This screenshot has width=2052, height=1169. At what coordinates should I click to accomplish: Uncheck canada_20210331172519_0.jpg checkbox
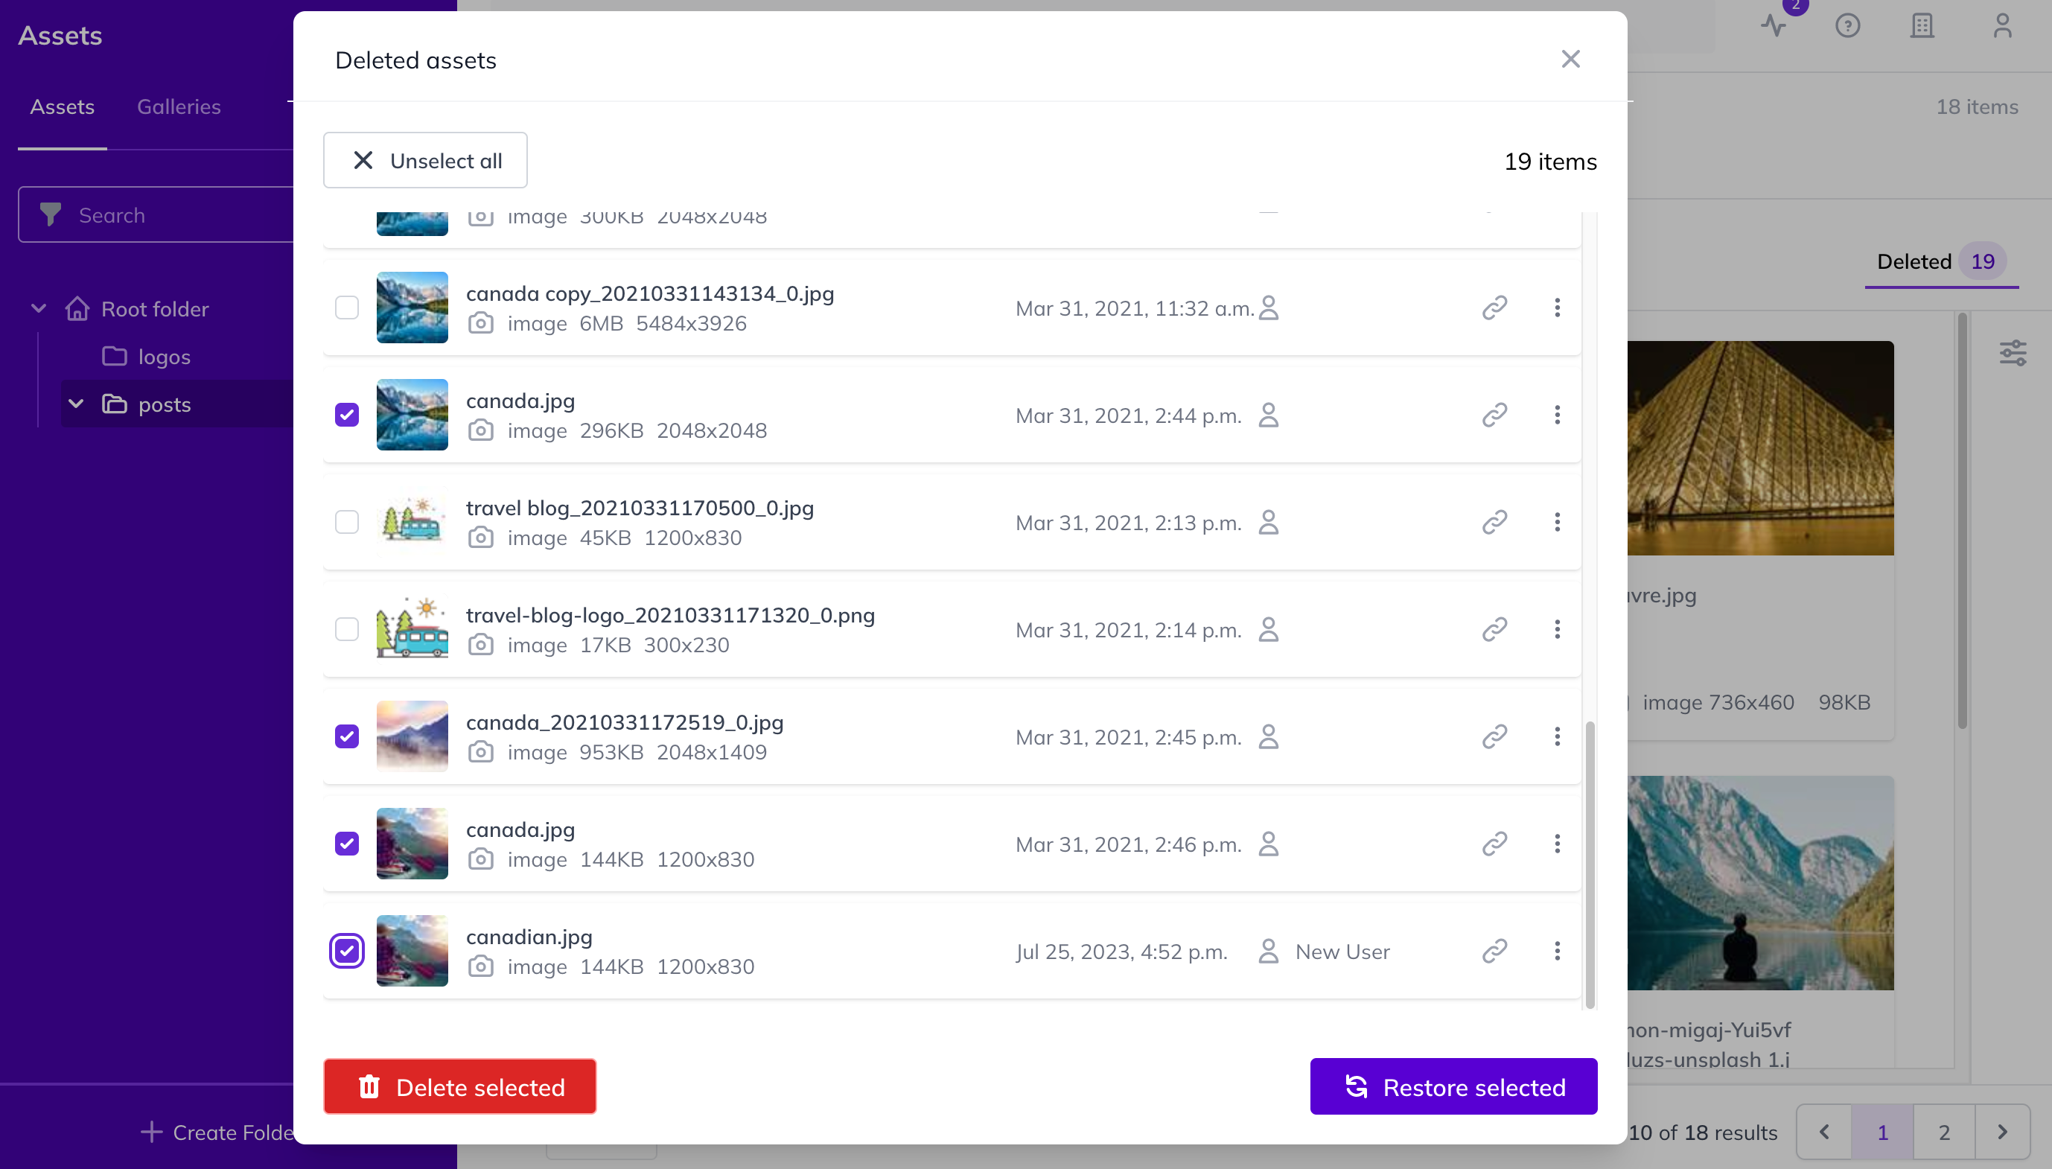[x=347, y=736]
